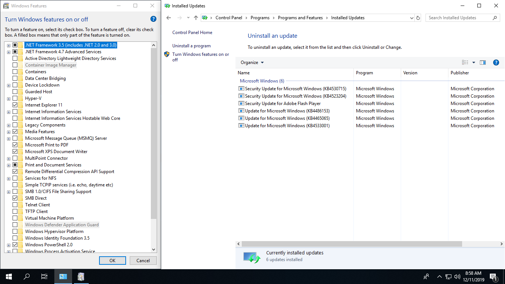Viewport: 505px width, 284px height.
Task: Expand the Internet Information Services node
Action: coord(9,112)
